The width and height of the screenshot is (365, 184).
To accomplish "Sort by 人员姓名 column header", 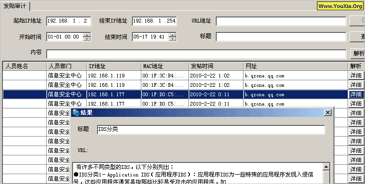I will click(24, 66).
